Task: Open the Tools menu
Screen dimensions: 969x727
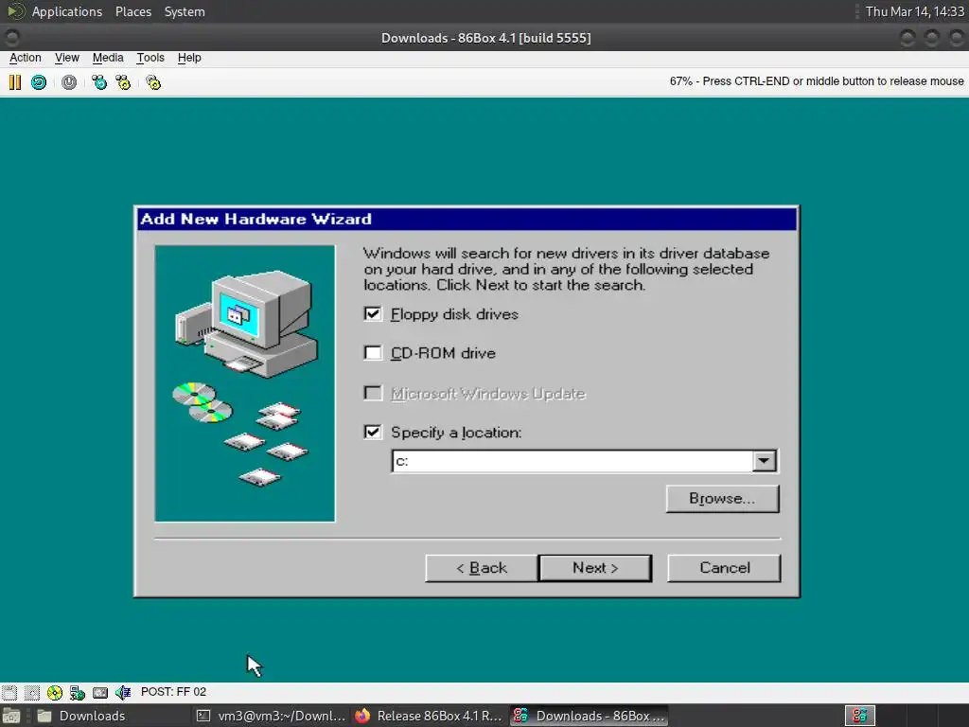Action: [150, 58]
